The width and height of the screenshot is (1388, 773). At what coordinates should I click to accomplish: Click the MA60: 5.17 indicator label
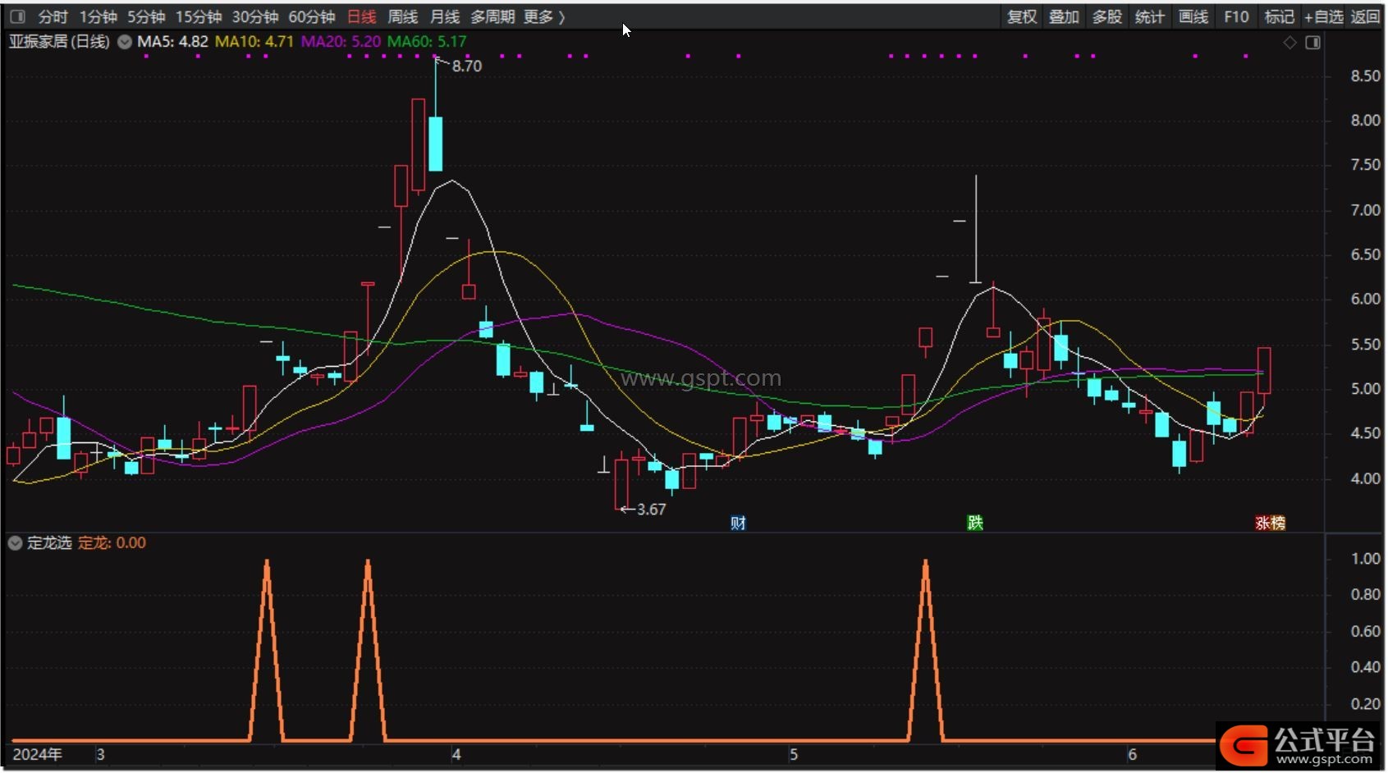pyautogui.click(x=427, y=42)
